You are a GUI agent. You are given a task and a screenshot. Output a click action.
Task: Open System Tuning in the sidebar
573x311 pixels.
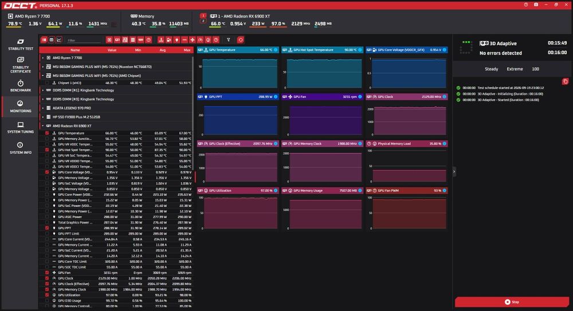coord(21,127)
